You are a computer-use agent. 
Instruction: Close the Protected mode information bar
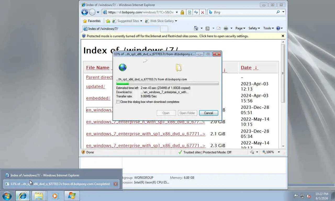[x=283, y=36]
